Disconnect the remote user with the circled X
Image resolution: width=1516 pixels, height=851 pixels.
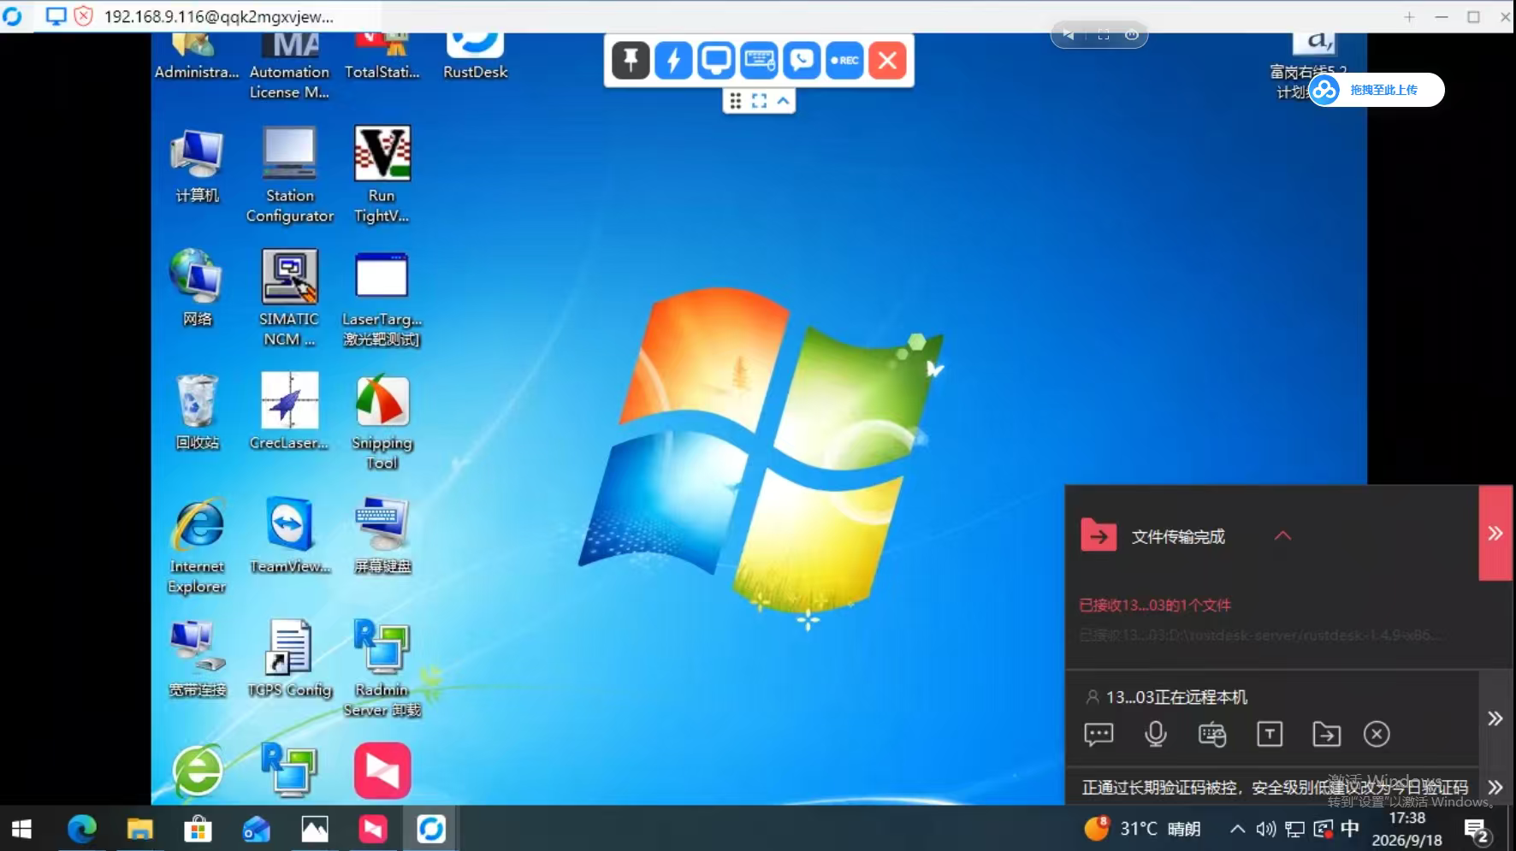[1377, 734]
